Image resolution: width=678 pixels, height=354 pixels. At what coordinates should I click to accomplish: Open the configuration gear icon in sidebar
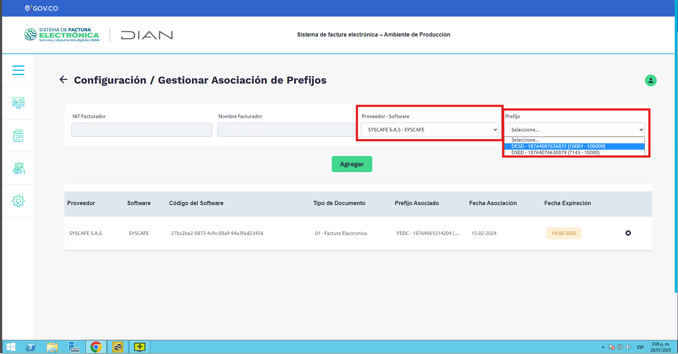18,201
